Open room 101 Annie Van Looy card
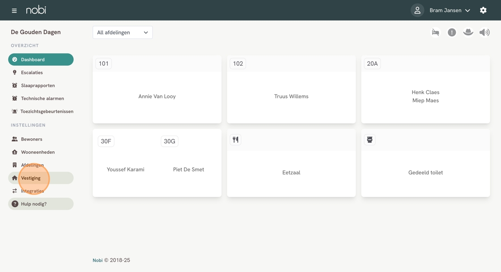501x272 pixels. [x=157, y=96]
